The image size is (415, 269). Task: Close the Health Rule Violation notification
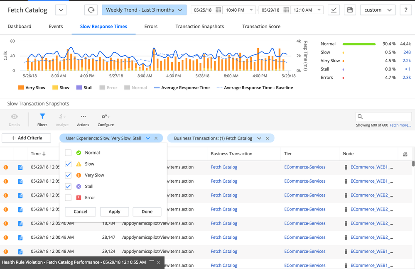point(158,262)
